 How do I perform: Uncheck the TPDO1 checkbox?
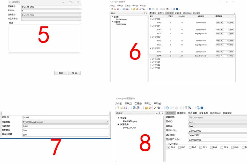coord(153,62)
